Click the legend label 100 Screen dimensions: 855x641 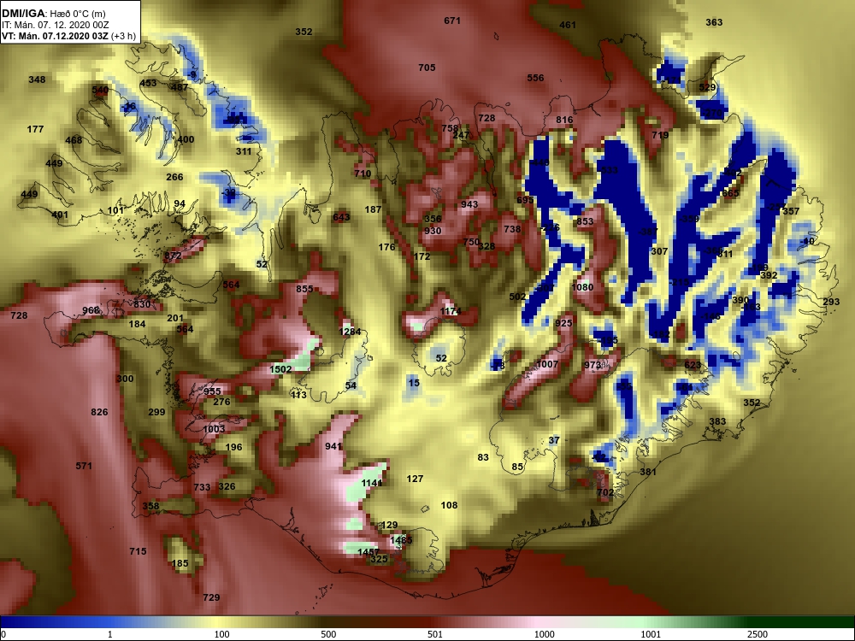221,634
